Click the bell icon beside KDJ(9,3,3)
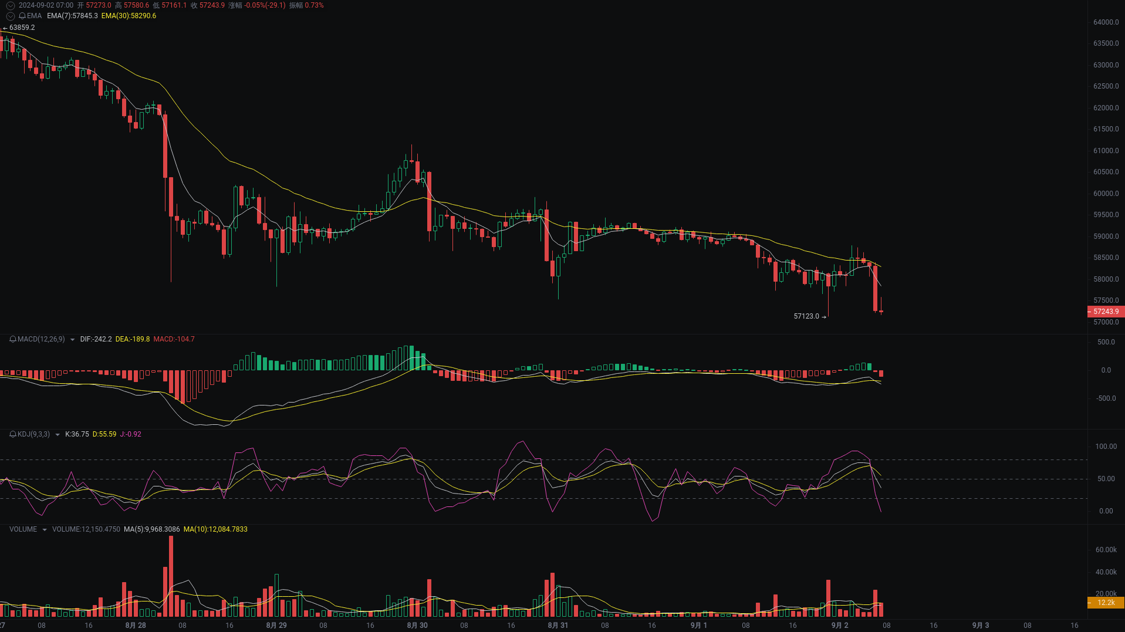Image resolution: width=1125 pixels, height=632 pixels. click(13, 434)
